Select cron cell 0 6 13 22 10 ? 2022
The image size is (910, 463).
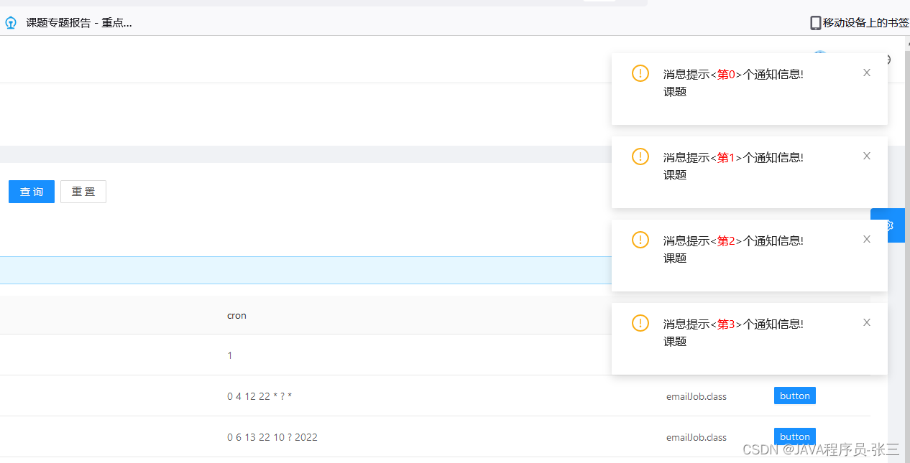pos(272,437)
